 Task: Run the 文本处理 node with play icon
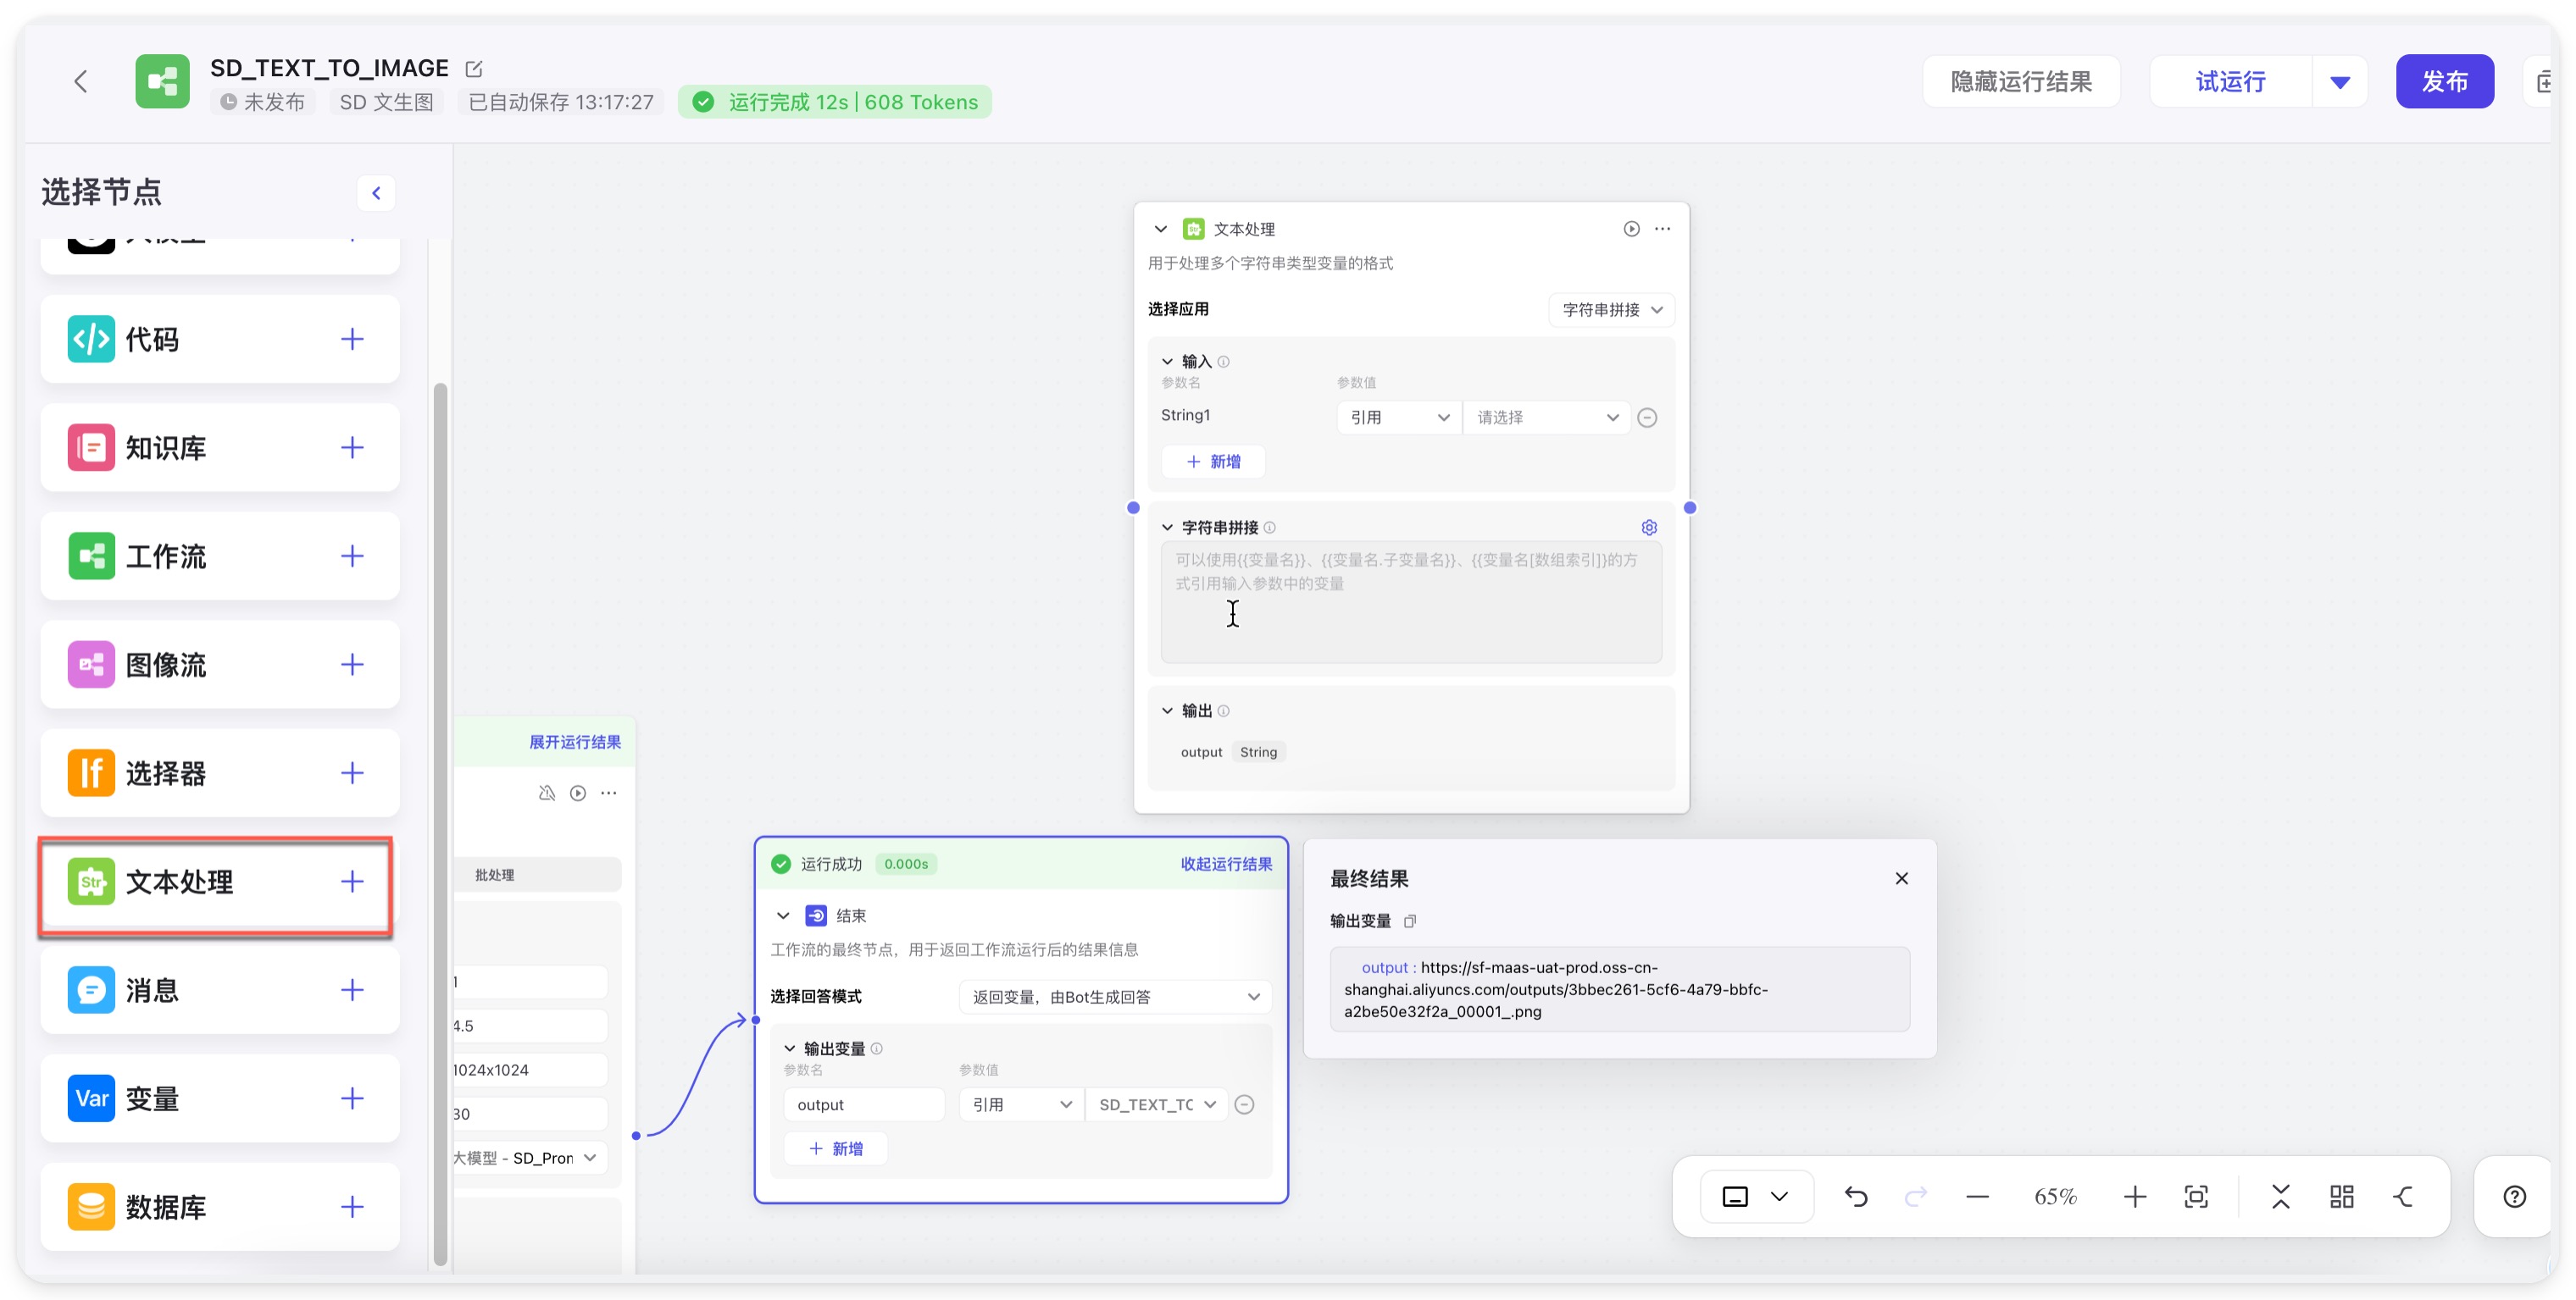click(1631, 229)
